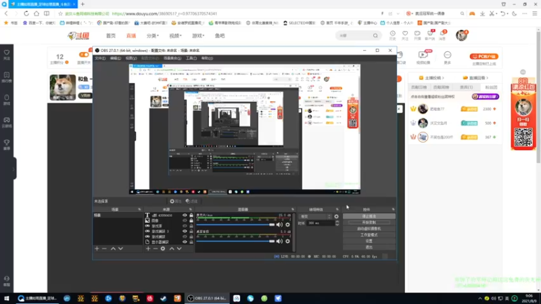
Task: Open the 赛事 trophy icon in the left sidebar
Action: 7,145
